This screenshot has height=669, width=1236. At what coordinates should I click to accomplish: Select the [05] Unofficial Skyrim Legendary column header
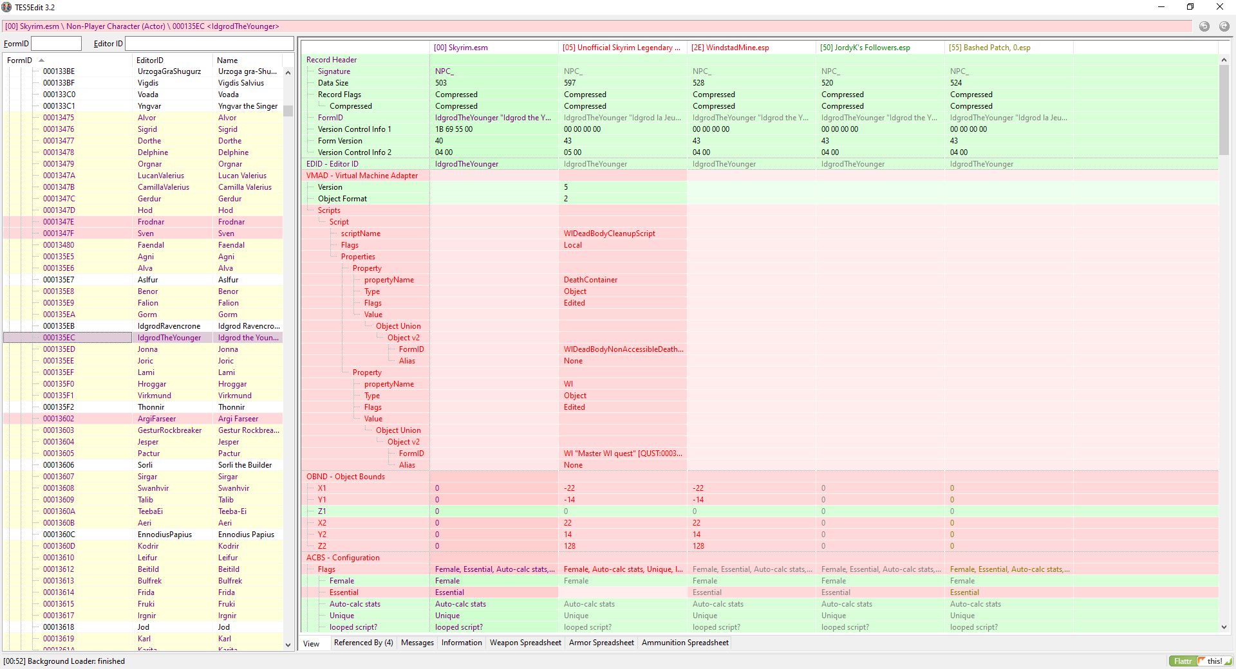click(623, 48)
